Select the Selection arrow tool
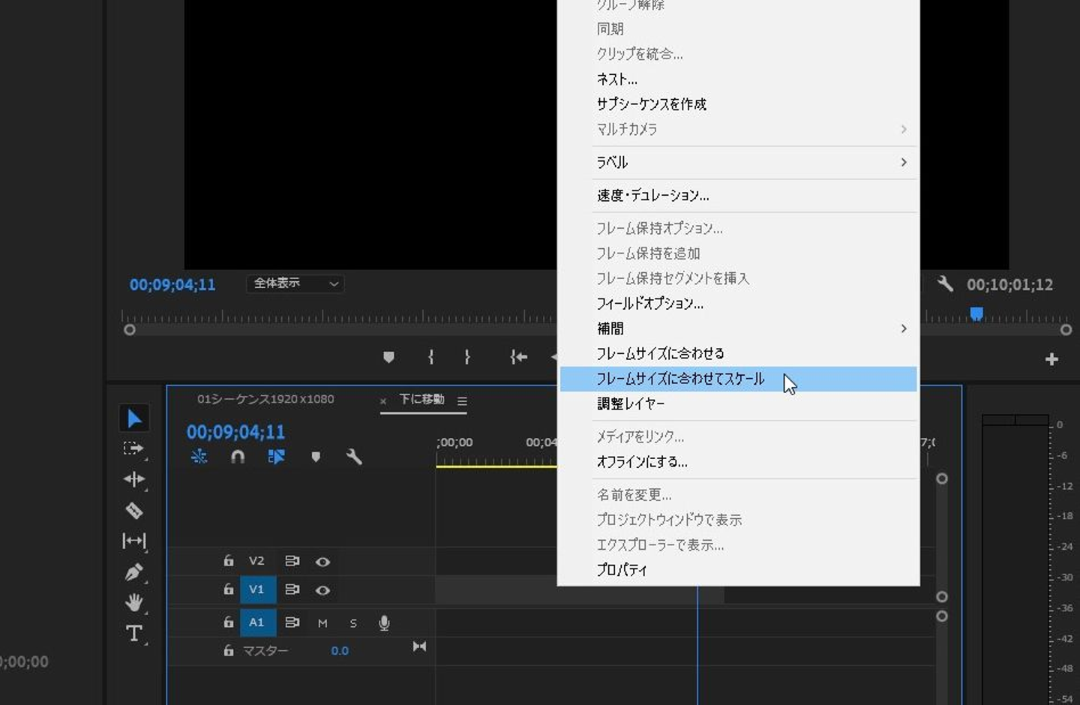The height and width of the screenshot is (705, 1080). click(x=134, y=418)
